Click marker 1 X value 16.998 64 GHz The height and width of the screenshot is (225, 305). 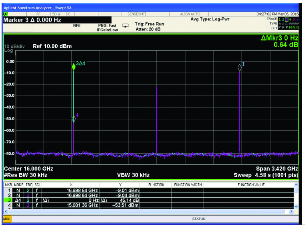click(x=82, y=191)
